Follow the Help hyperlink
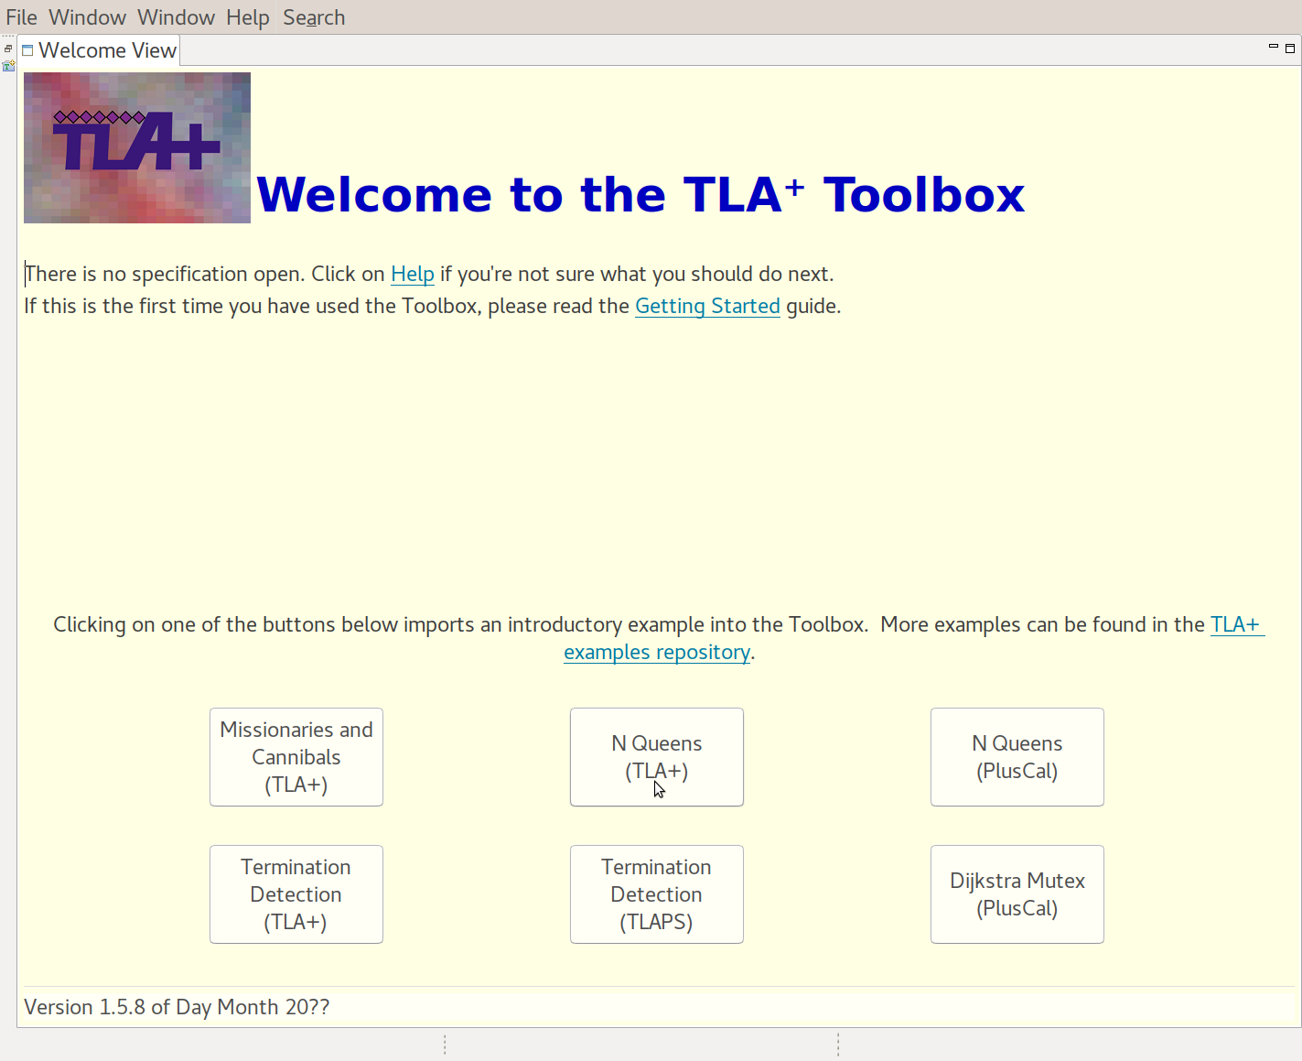This screenshot has height=1061, width=1302. click(413, 274)
